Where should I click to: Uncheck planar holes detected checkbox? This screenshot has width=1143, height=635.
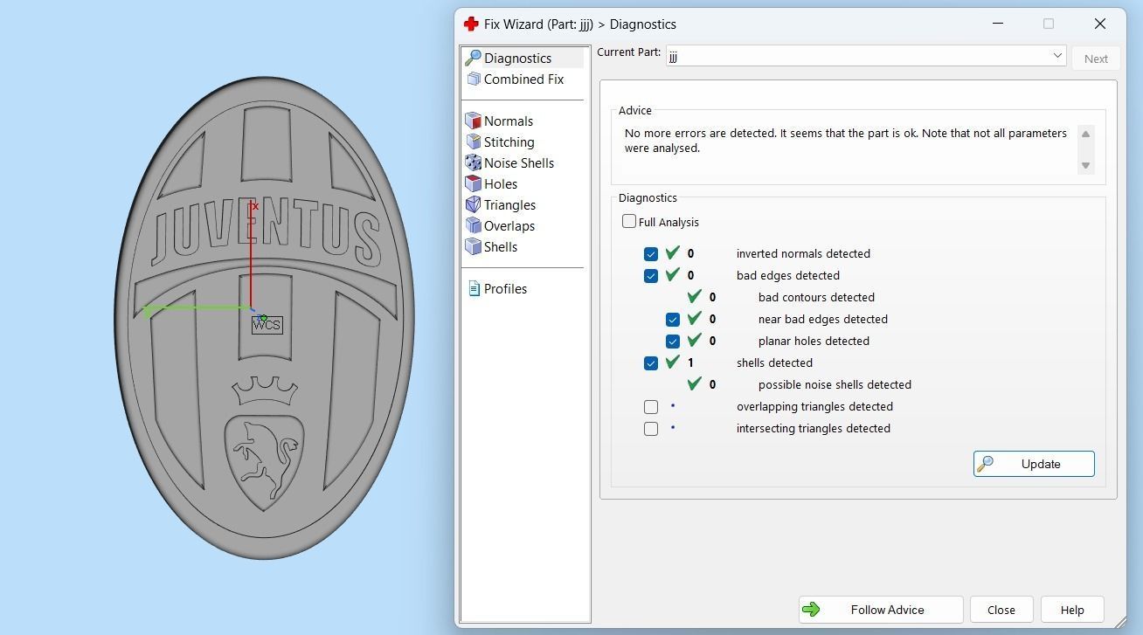click(x=673, y=342)
